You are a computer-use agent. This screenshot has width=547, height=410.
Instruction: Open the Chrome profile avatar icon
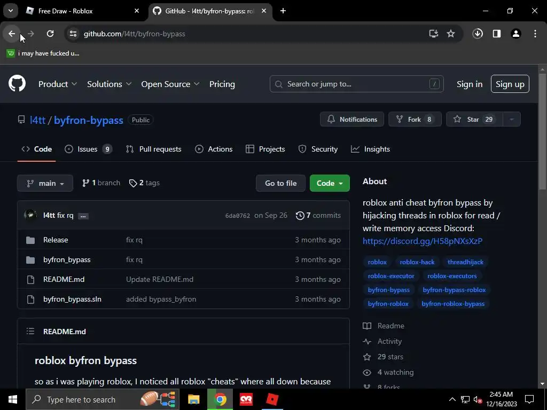click(516, 34)
